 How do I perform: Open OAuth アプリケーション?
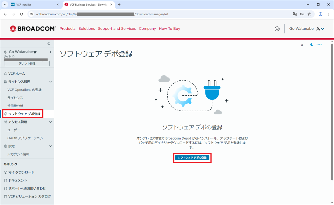25,138
